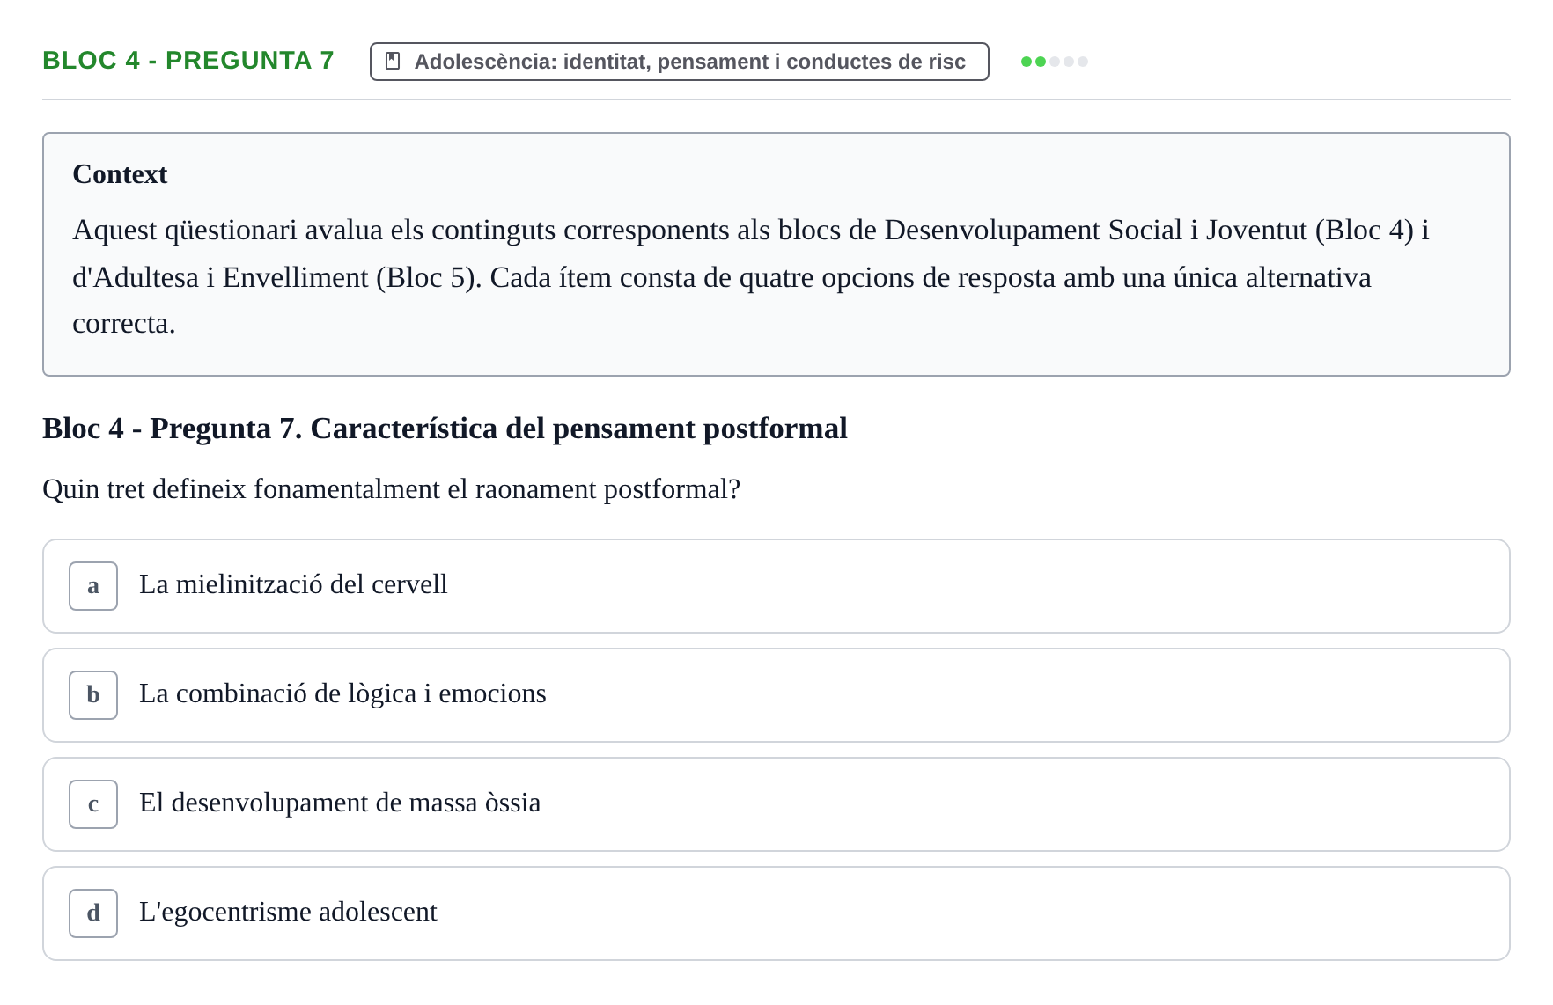Click the 'BLOC 4 - PREGUNTA 7' header

(188, 60)
